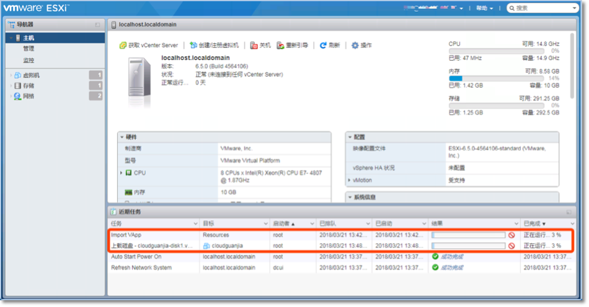
Task: Click the 'Resources' target cell
Action: point(216,235)
